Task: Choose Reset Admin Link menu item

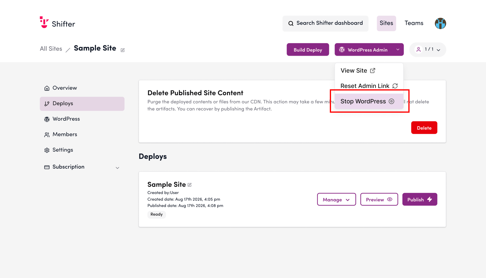Action: pos(369,86)
